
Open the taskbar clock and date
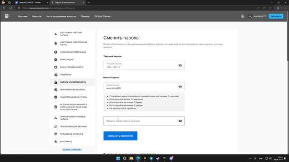(278, 158)
